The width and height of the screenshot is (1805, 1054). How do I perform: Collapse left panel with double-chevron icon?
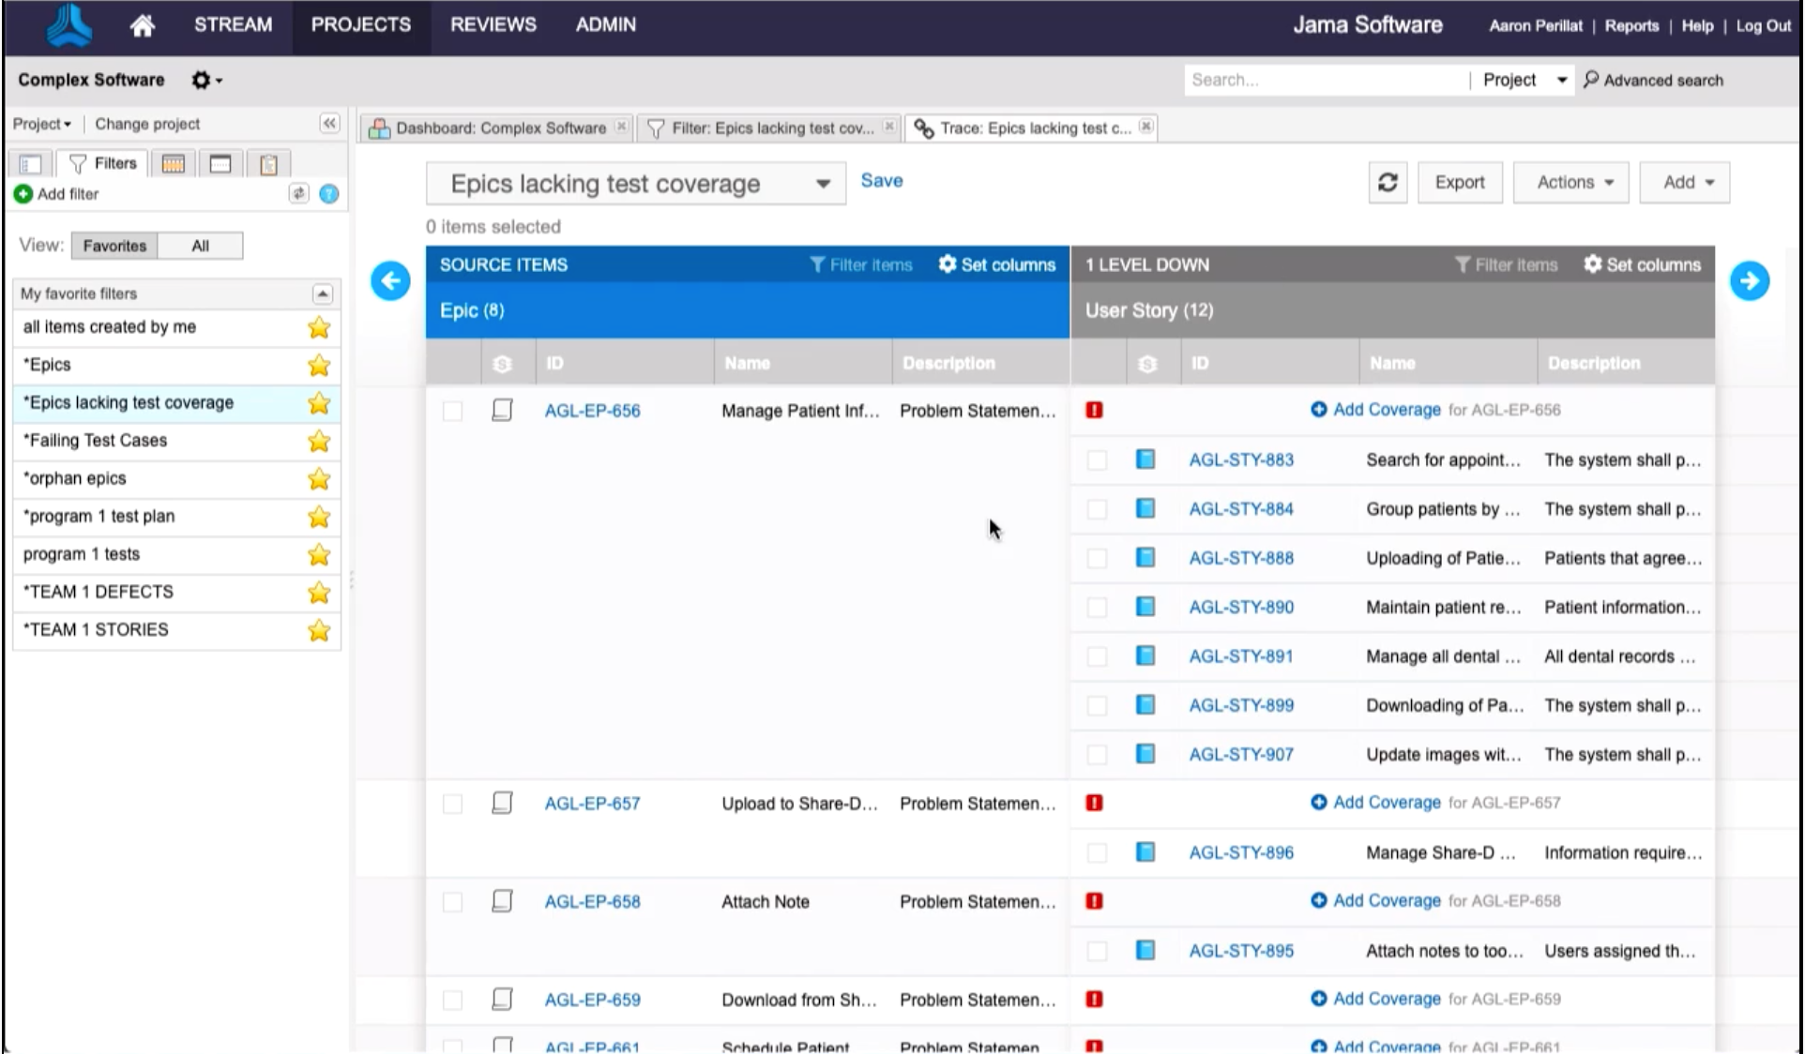pos(329,124)
